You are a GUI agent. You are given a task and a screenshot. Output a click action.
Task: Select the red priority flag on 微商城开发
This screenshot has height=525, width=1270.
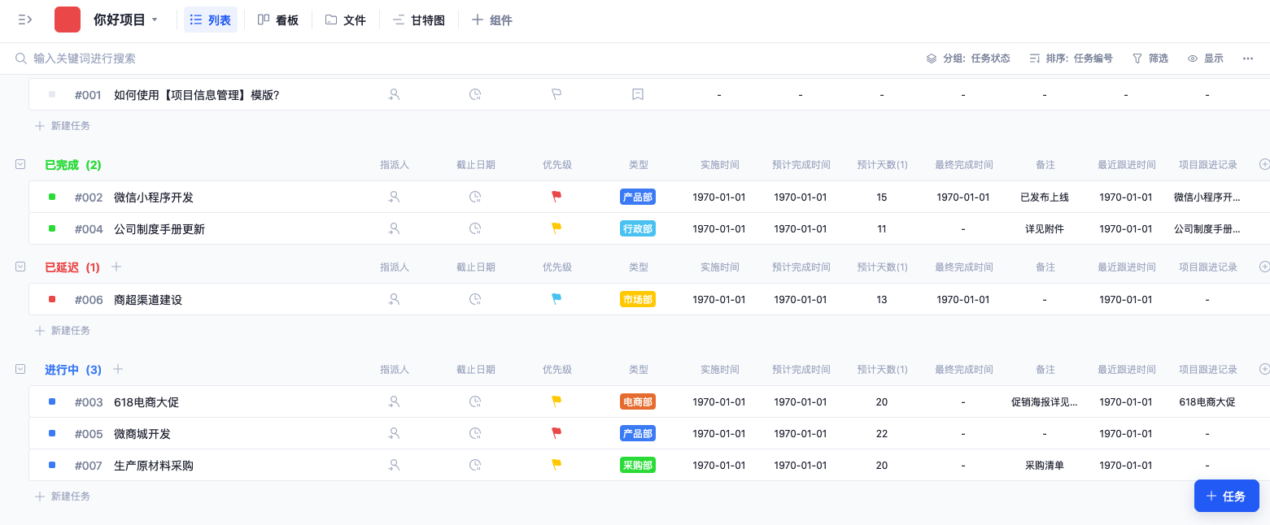[x=556, y=433]
